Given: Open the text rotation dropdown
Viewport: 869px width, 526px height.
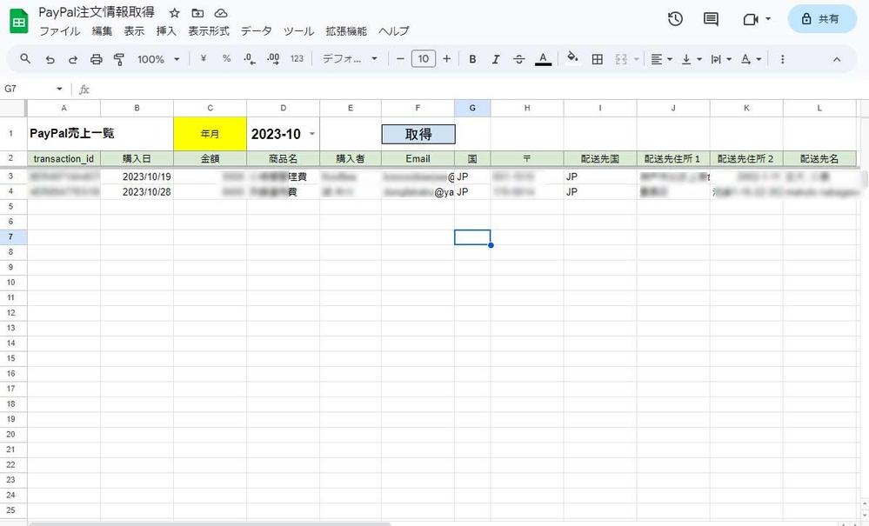Looking at the screenshot, I should click(x=751, y=59).
